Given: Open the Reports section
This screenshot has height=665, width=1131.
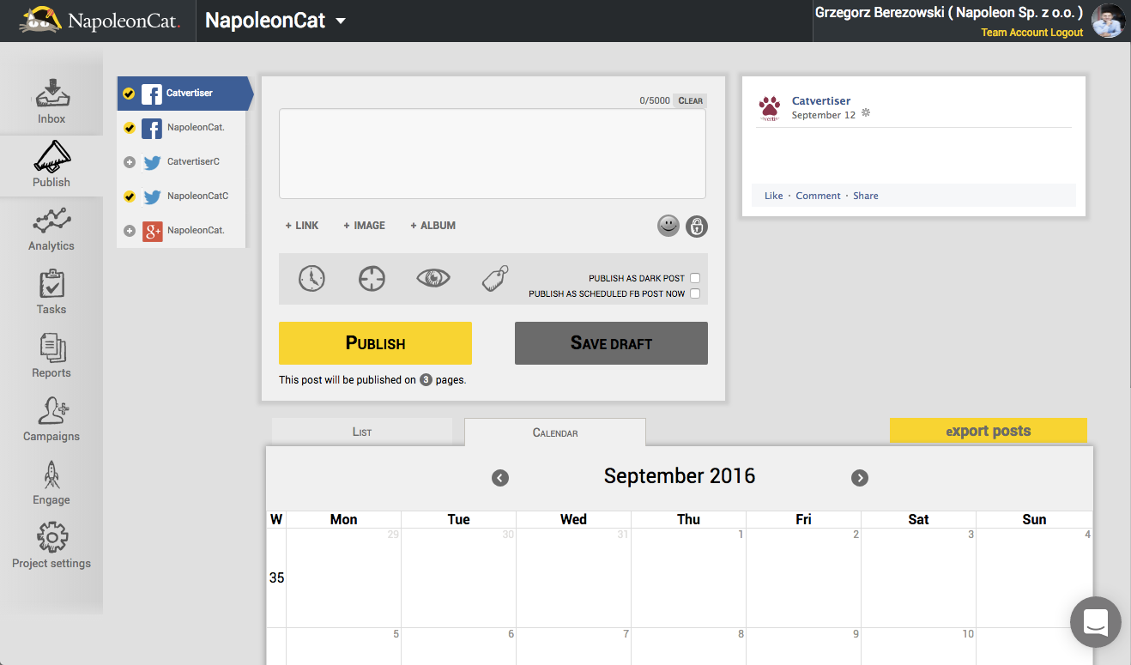Looking at the screenshot, I should click(51, 355).
